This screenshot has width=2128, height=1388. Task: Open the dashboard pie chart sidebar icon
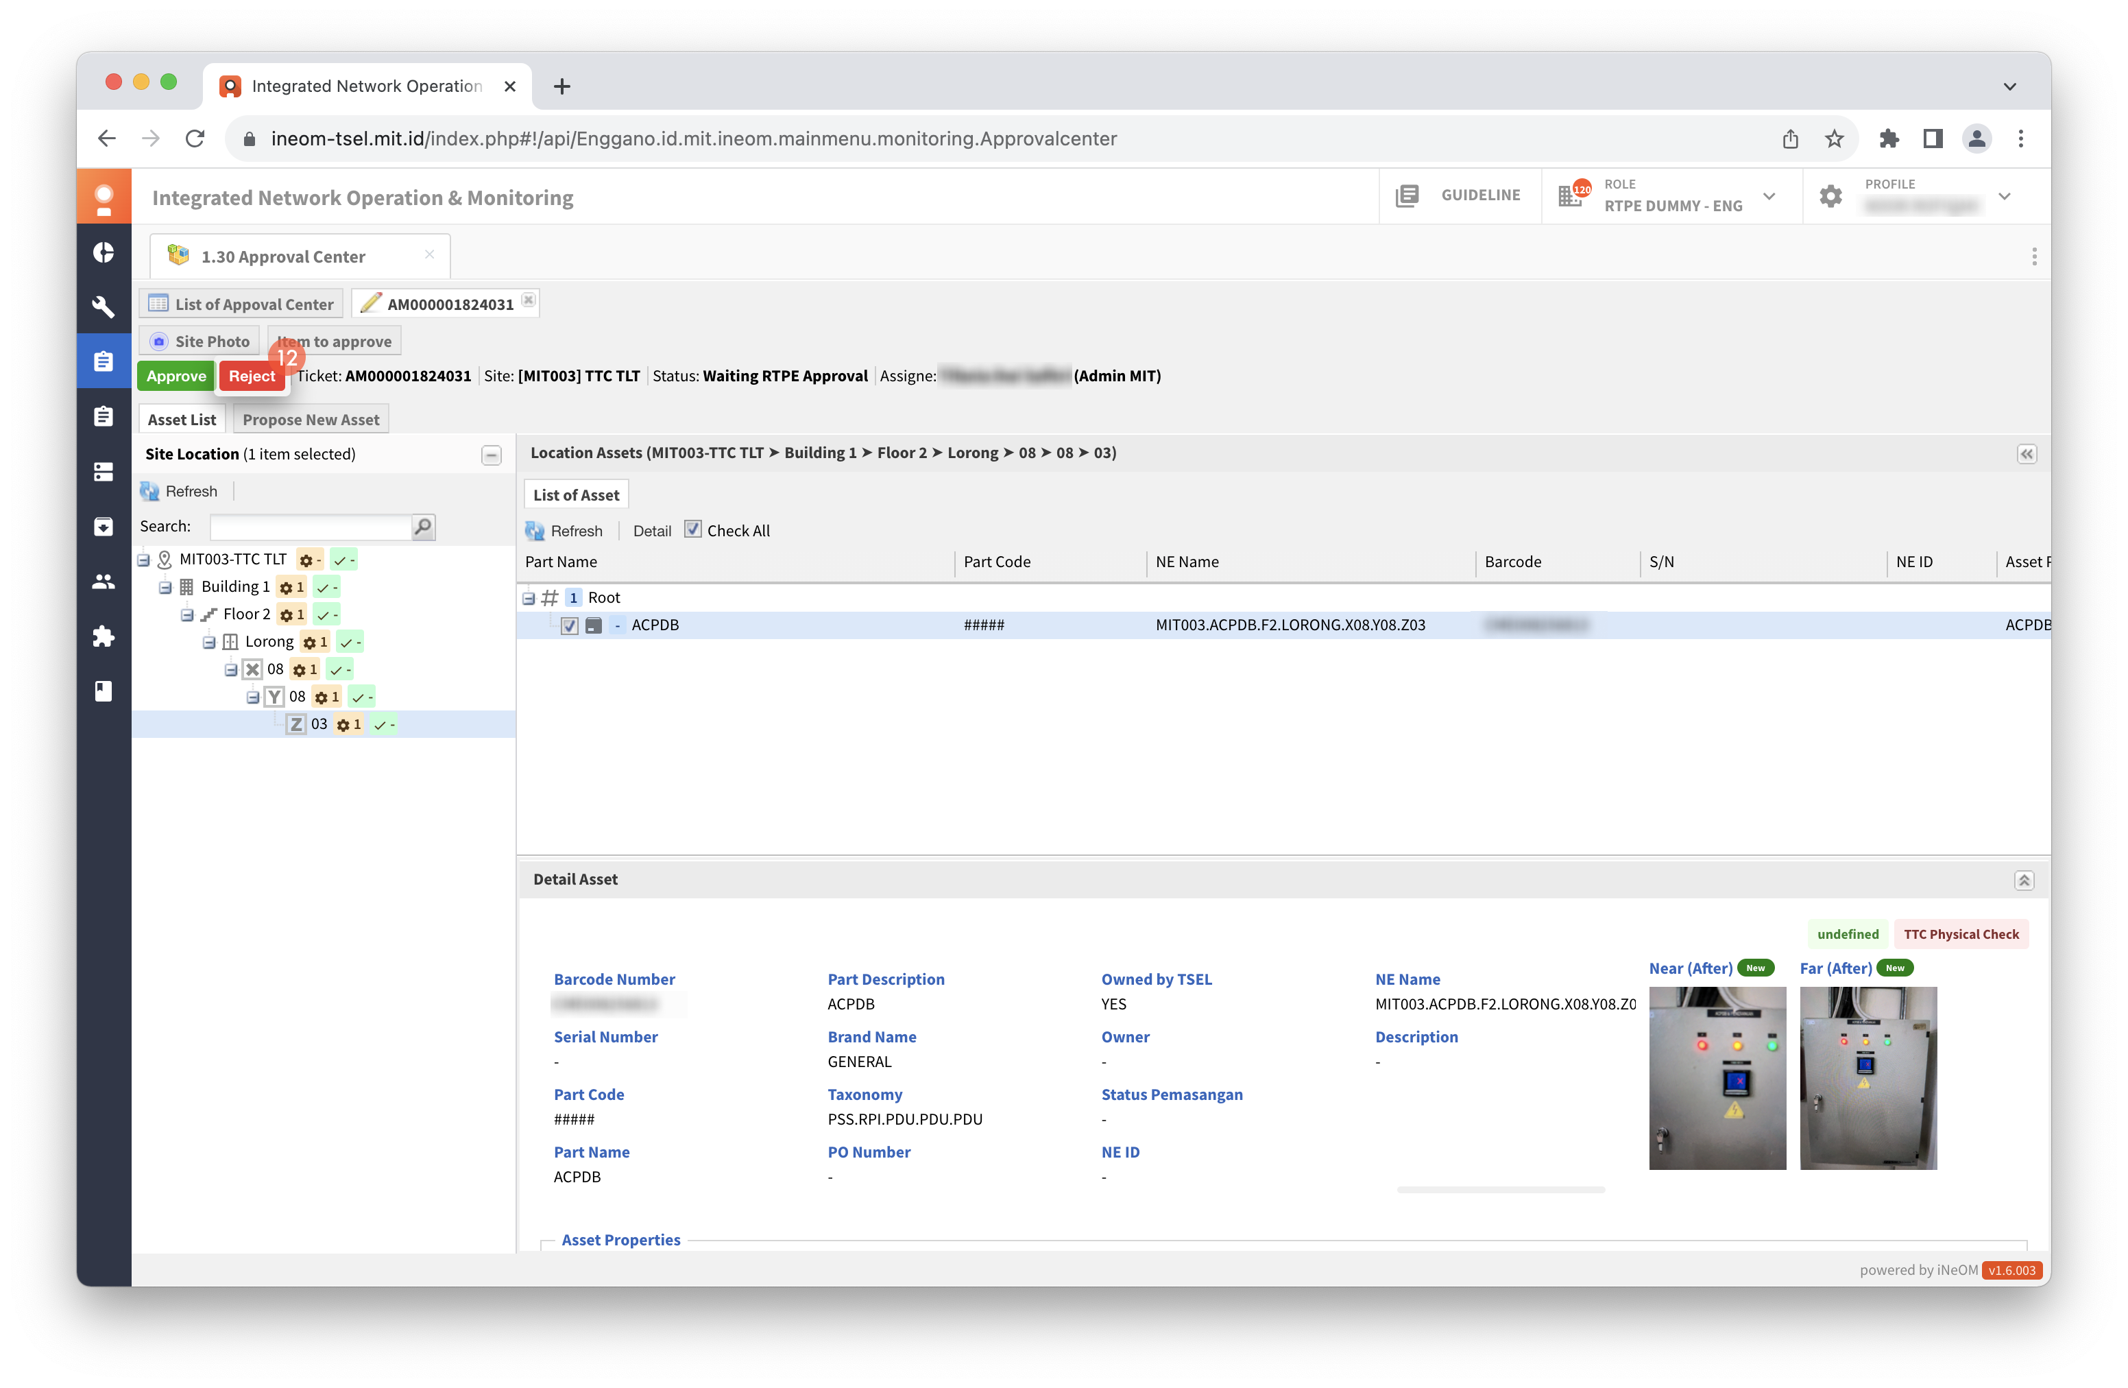104,252
